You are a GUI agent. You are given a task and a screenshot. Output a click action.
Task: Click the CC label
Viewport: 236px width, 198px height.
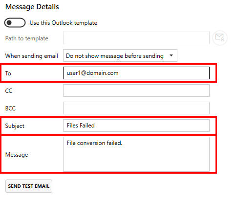(9, 91)
